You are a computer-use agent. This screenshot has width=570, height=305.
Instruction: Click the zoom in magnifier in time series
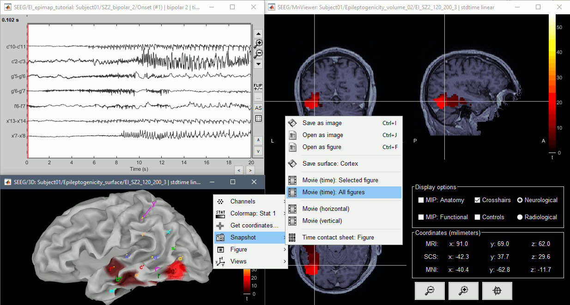(259, 43)
